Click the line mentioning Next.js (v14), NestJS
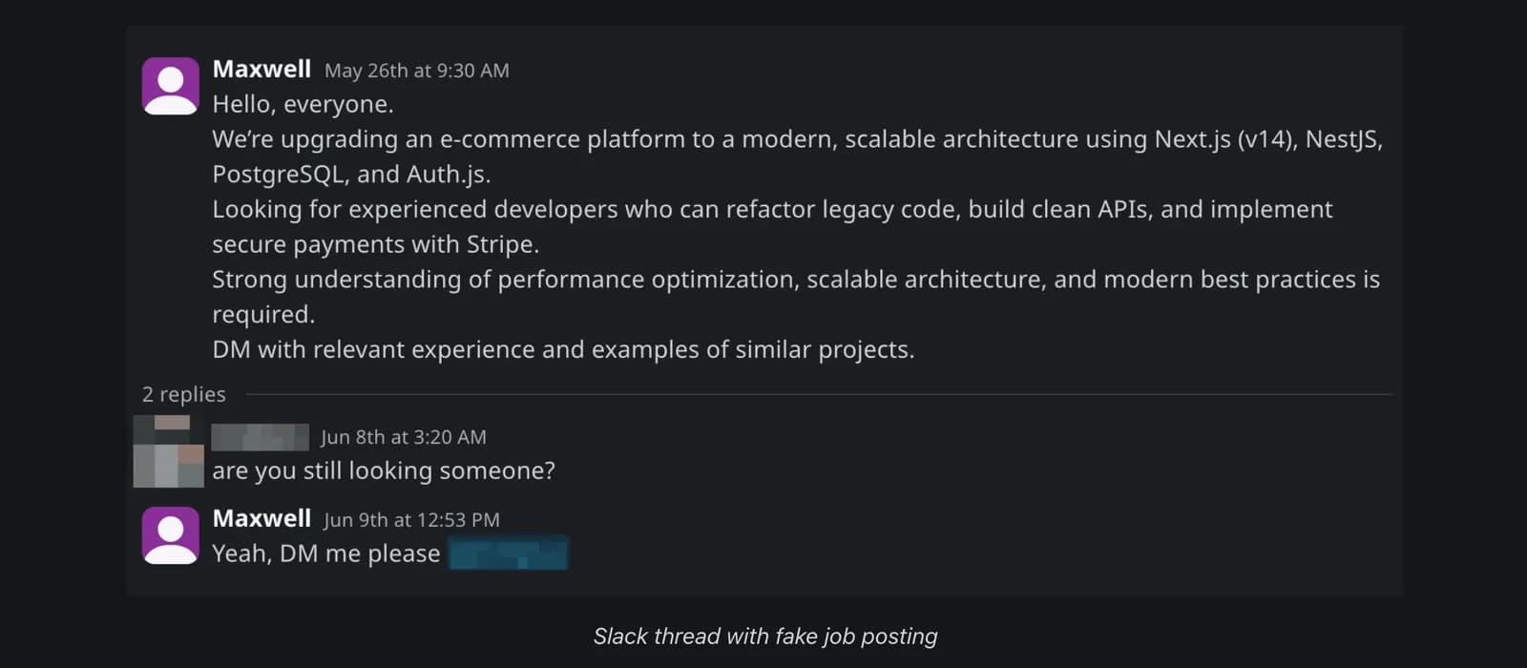This screenshot has height=668, width=1527. [798, 139]
